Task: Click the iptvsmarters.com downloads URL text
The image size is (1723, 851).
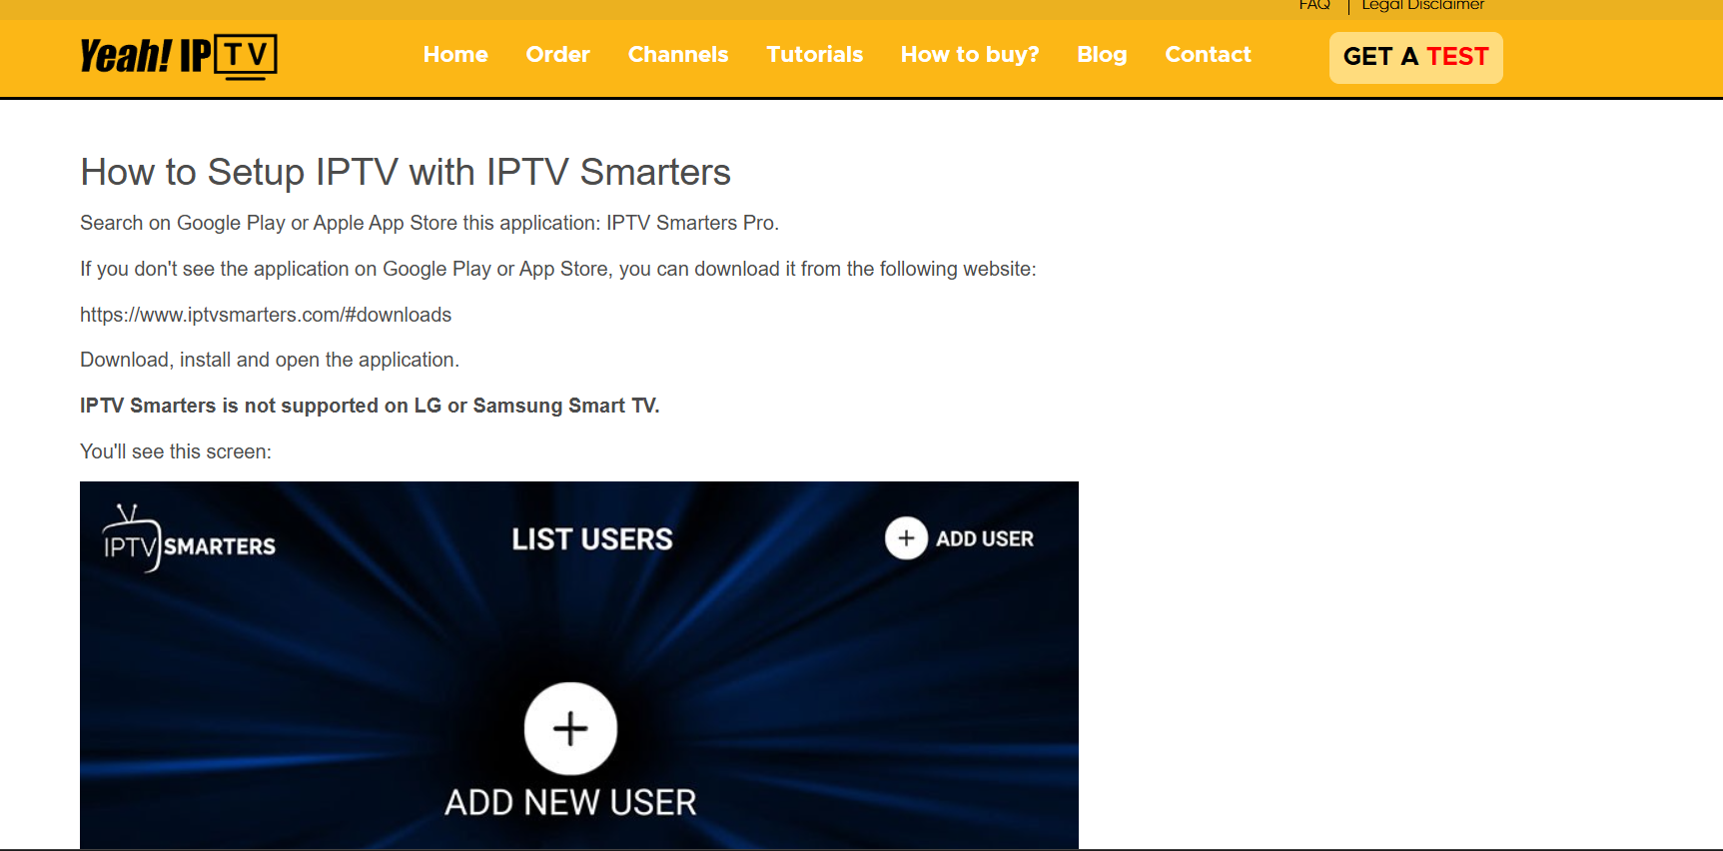Action: coord(266,315)
